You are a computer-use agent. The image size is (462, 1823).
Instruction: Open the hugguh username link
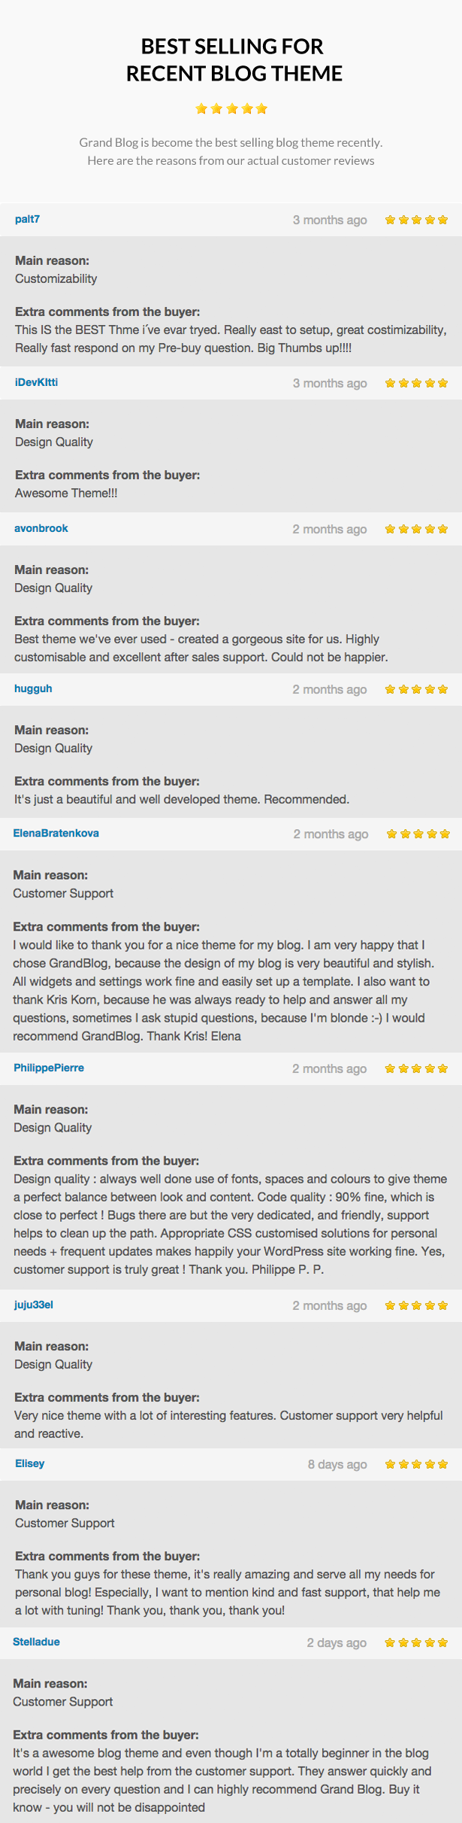click(33, 688)
